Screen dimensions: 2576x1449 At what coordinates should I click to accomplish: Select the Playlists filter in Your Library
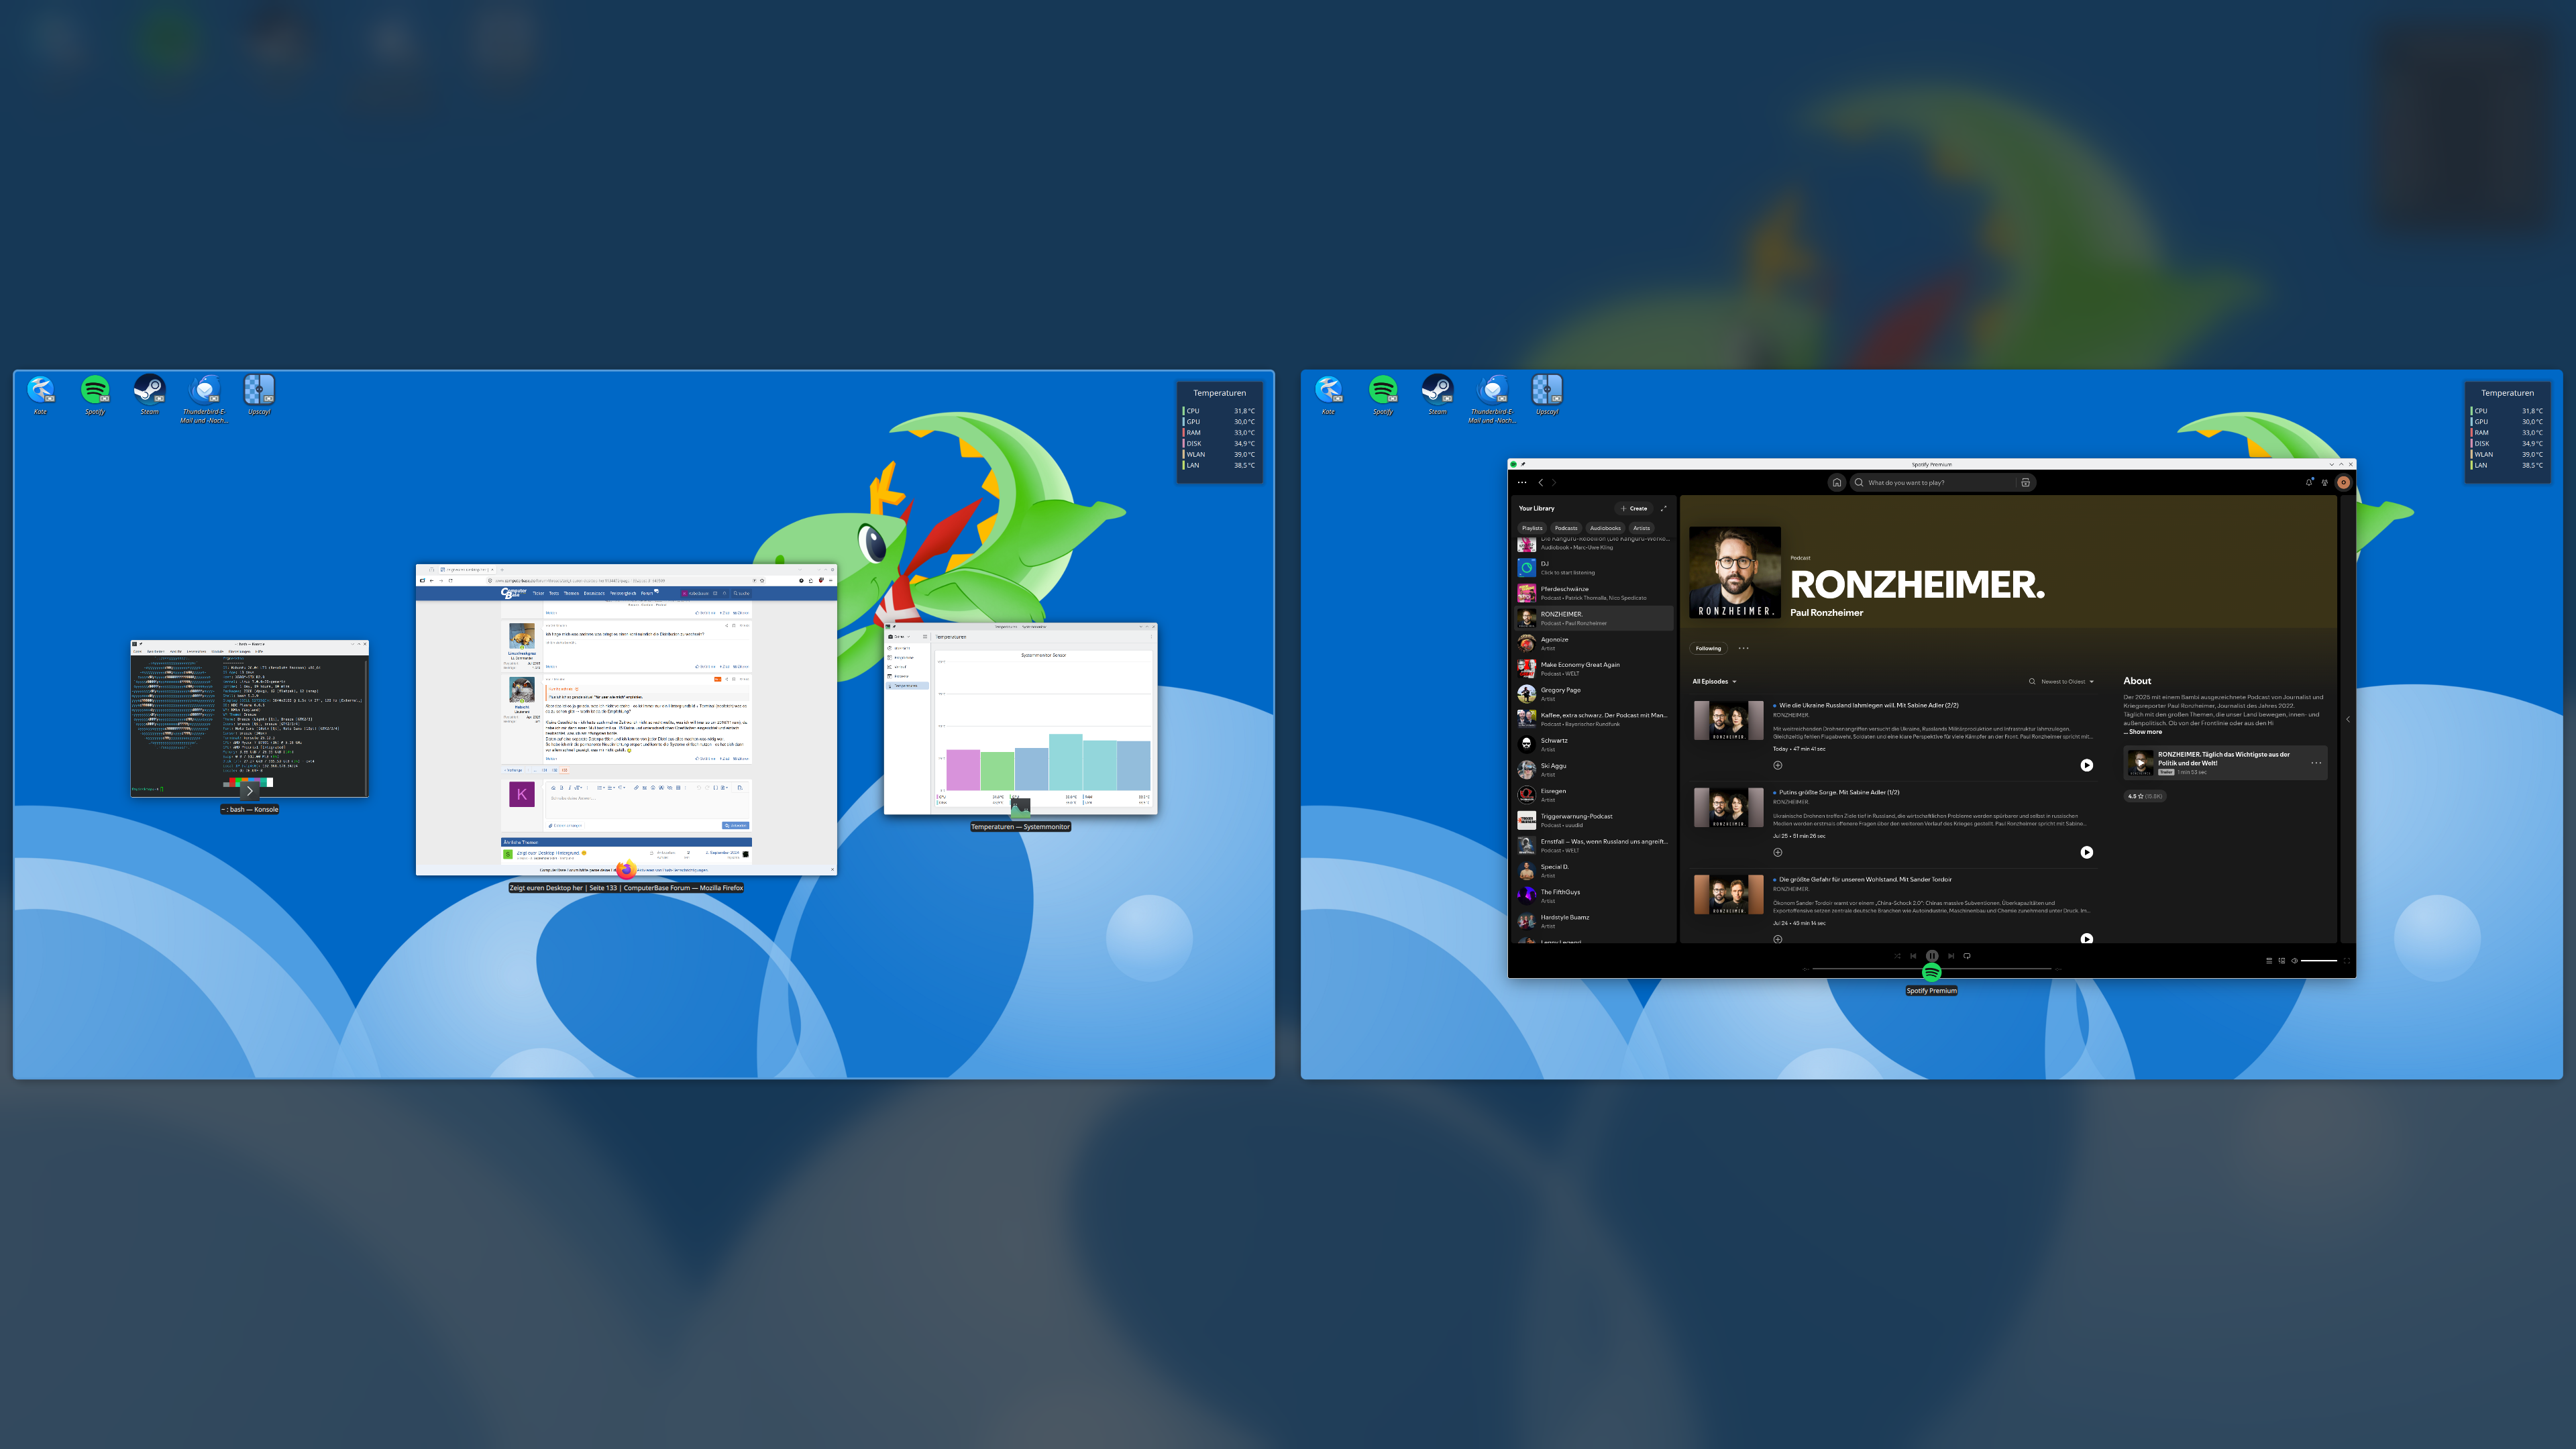coord(1532,528)
